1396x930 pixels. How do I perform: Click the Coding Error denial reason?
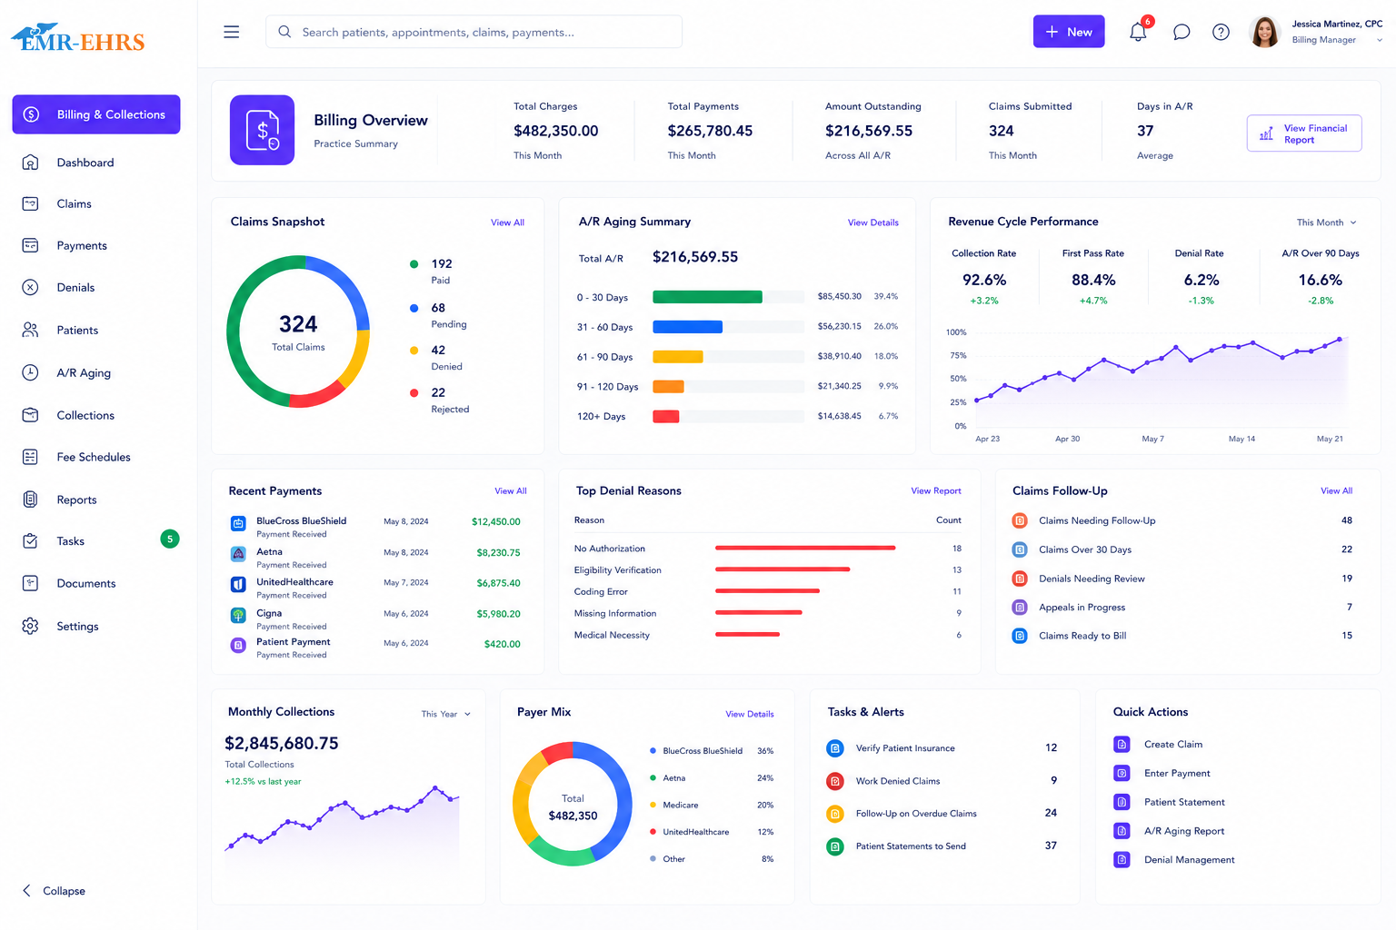[601, 592]
